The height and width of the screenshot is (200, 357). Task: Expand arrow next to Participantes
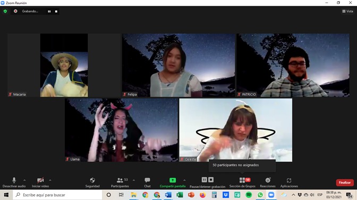click(134, 180)
